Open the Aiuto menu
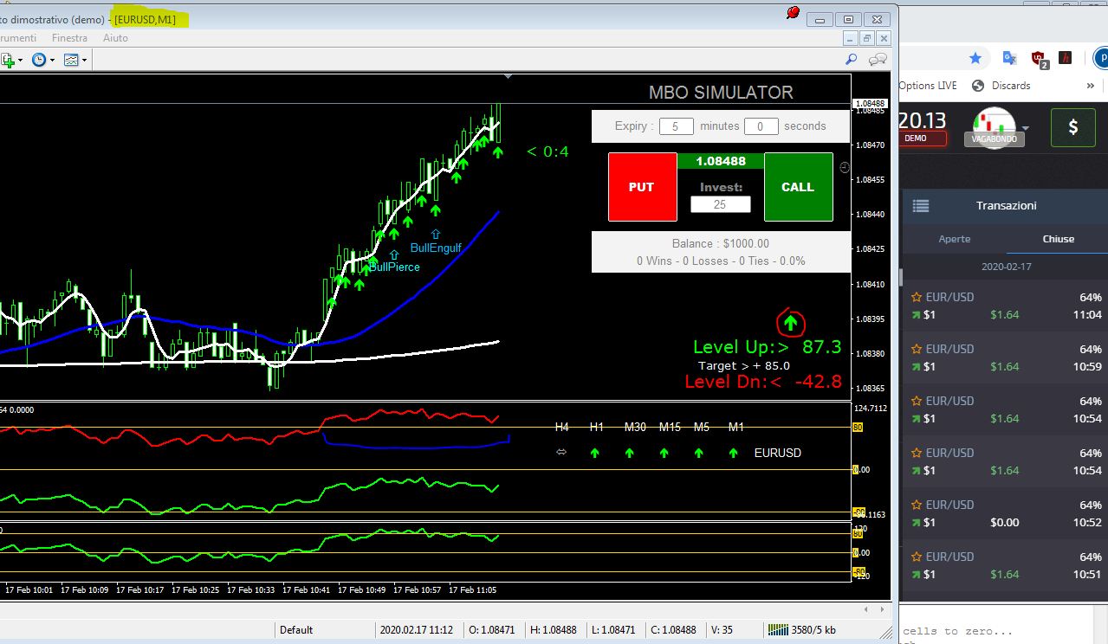Screen dimensions: 1108x644 (115, 38)
